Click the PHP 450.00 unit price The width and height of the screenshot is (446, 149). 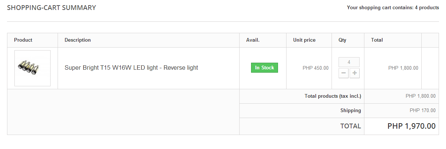click(x=315, y=68)
